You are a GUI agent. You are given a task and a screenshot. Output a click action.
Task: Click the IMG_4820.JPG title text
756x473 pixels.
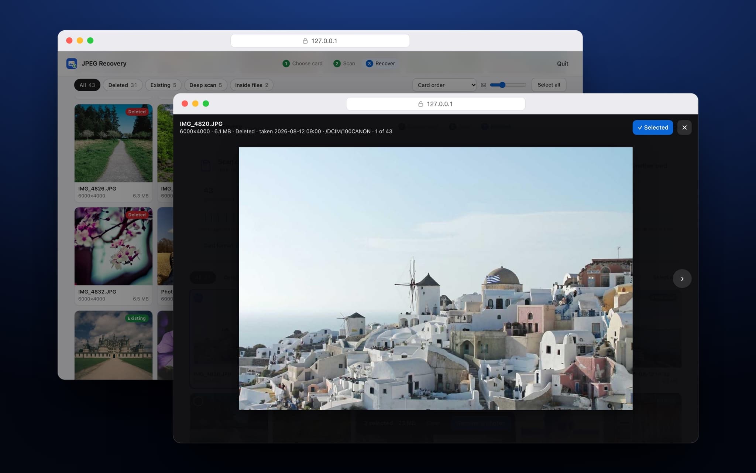tap(201, 124)
